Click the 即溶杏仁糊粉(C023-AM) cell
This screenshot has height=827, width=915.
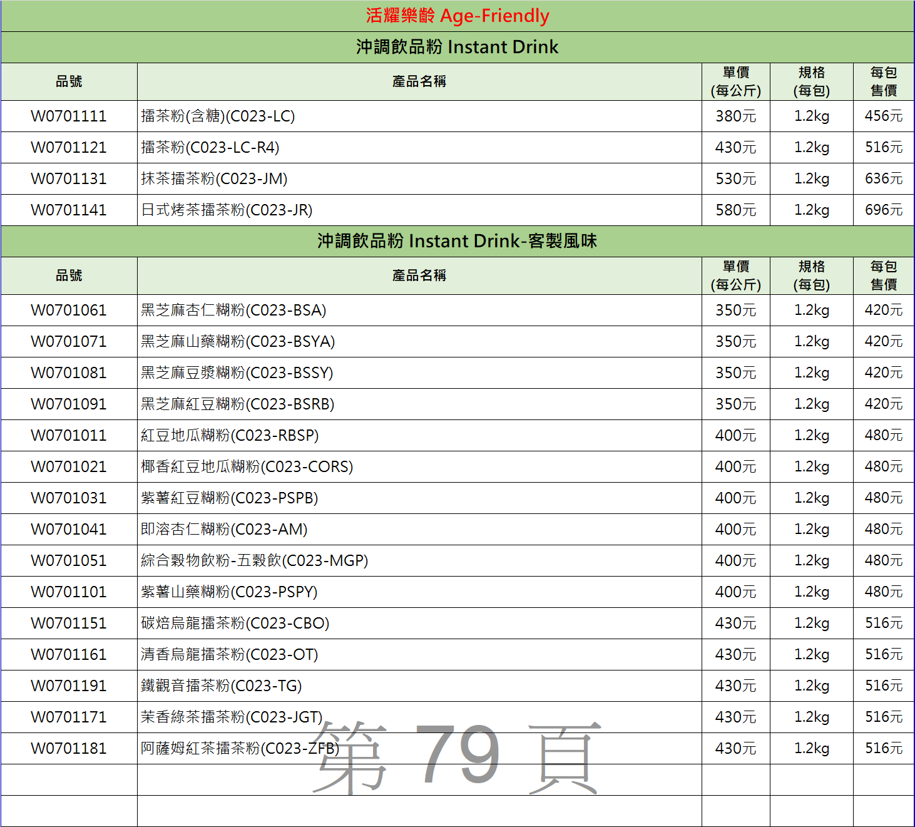click(x=224, y=530)
